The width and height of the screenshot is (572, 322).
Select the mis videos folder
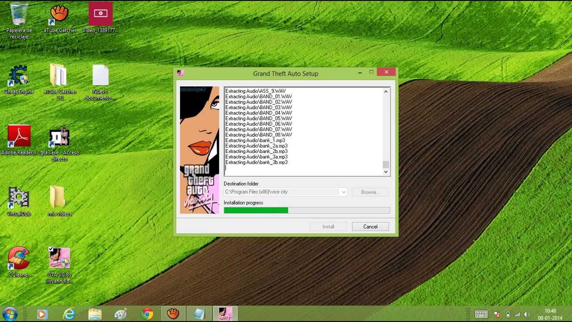[59, 202]
